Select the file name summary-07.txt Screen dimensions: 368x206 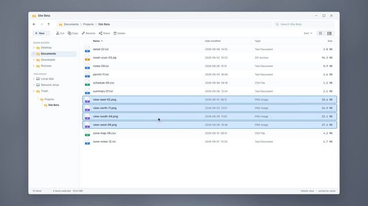click(103, 91)
